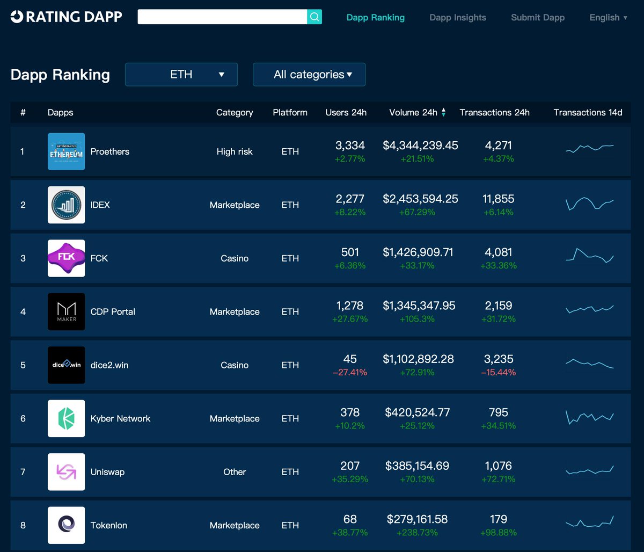Open the CDP Portal name link
The width and height of the screenshot is (644, 552).
tap(113, 311)
